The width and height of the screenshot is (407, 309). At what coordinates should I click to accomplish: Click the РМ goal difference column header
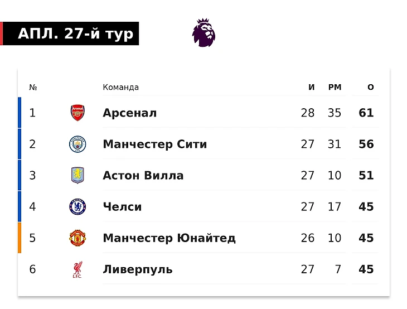pyautogui.click(x=335, y=87)
